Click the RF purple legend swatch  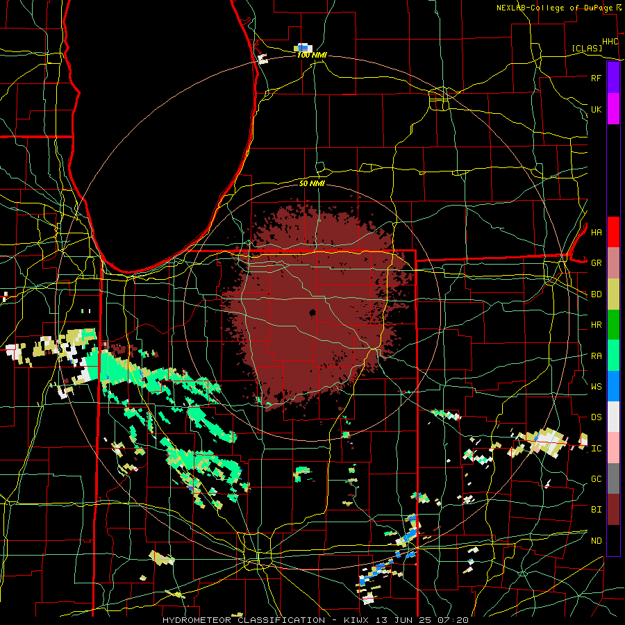tap(613, 78)
